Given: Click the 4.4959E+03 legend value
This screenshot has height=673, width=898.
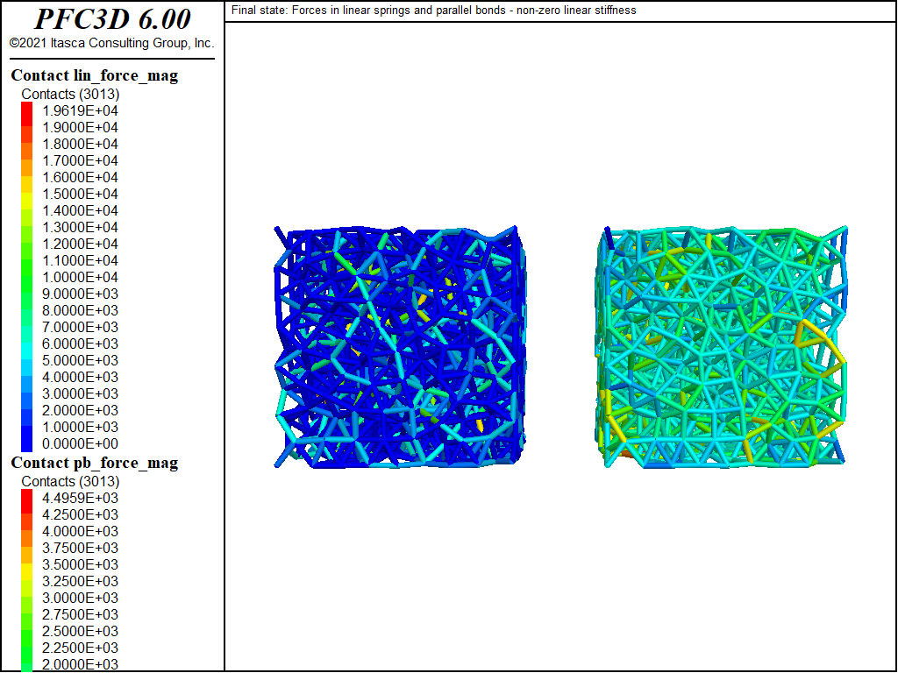Looking at the screenshot, I should [80, 498].
